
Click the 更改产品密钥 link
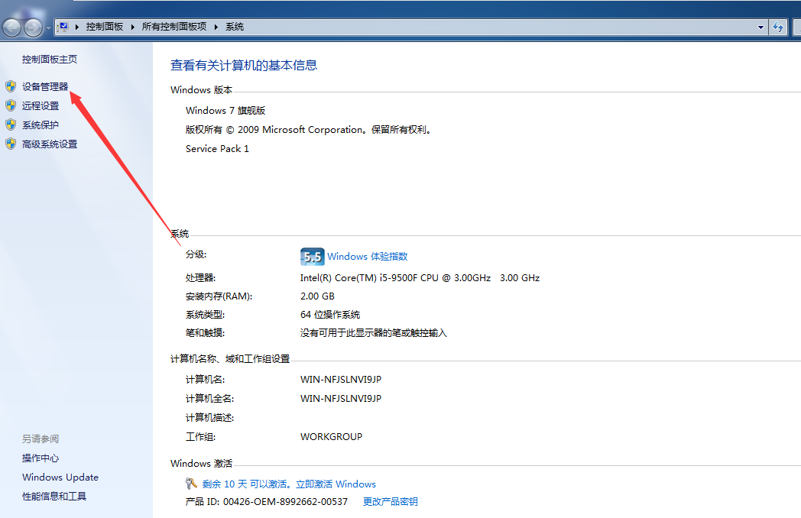[x=390, y=501]
